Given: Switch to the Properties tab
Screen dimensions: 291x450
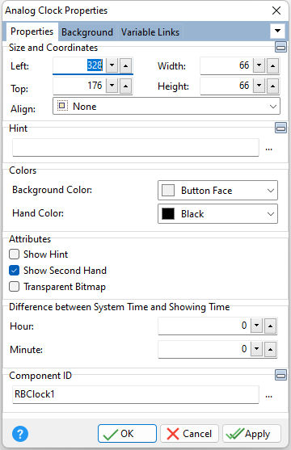Looking at the screenshot, I should click(x=32, y=32).
